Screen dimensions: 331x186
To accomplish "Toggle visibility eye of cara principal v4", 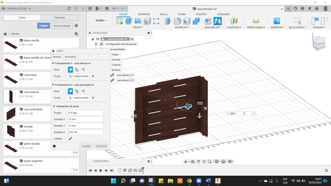I will [98, 39].
